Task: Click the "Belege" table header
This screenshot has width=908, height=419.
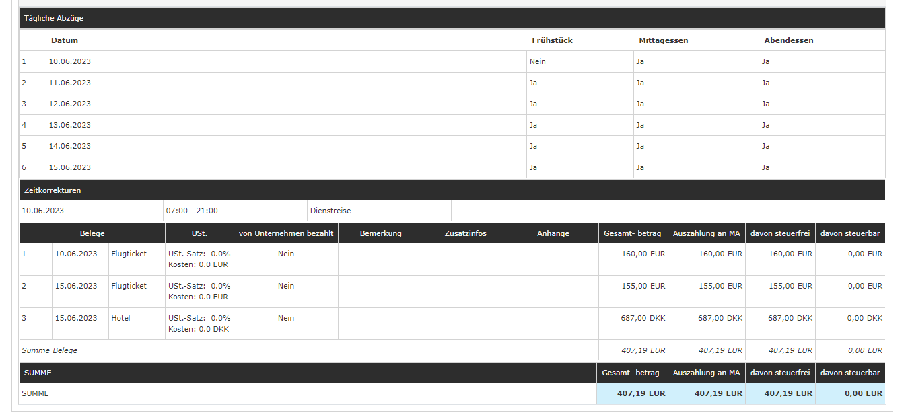Action: pyautogui.click(x=92, y=233)
